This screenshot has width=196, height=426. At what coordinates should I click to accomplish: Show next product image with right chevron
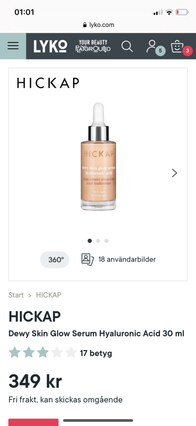[x=174, y=173]
